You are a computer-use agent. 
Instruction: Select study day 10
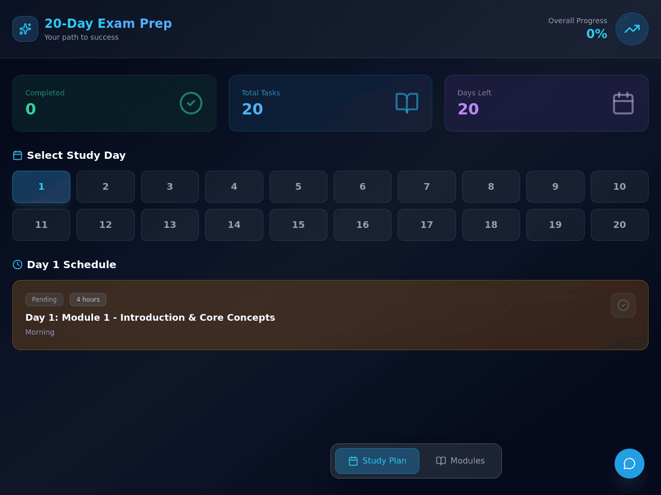[x=620, y=187]
